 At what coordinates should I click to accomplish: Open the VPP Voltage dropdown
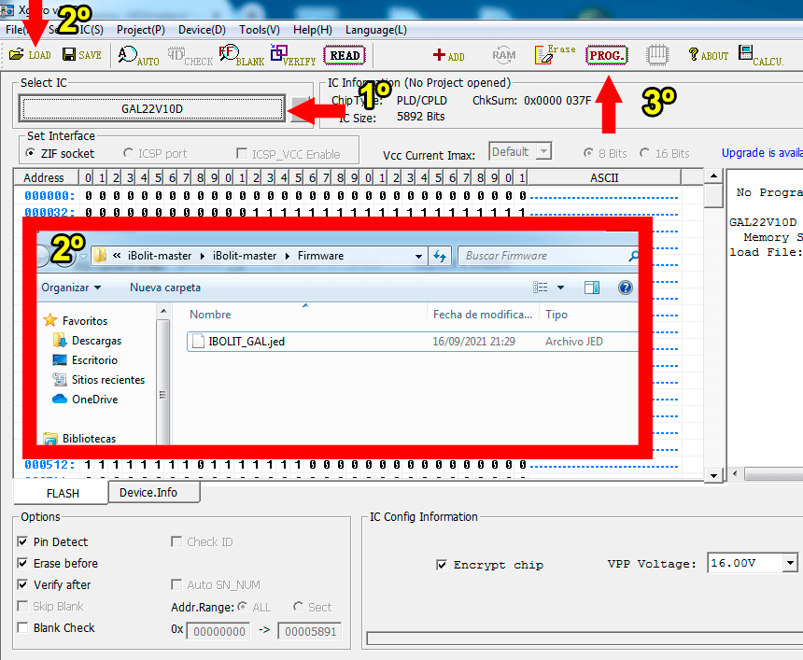(x=790, y=563)
